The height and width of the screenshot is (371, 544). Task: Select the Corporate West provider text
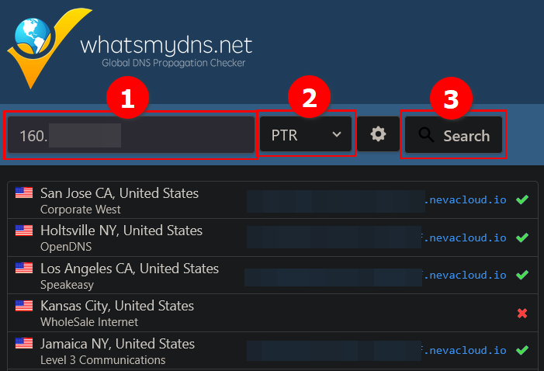click(x=81, y=210)
